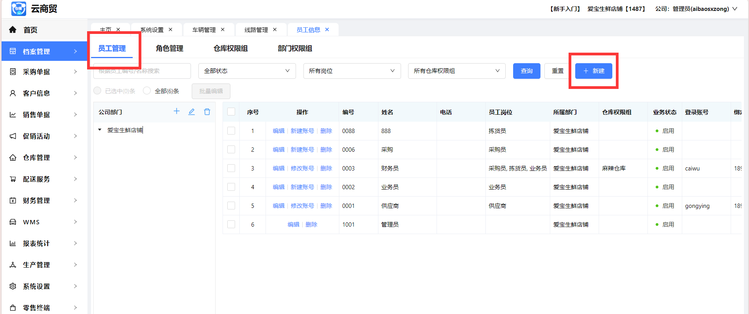Collapse the 爱宝生鲜店铺 tree node
This screenshot has height=314, width=749.
click(x=100, y=130)
